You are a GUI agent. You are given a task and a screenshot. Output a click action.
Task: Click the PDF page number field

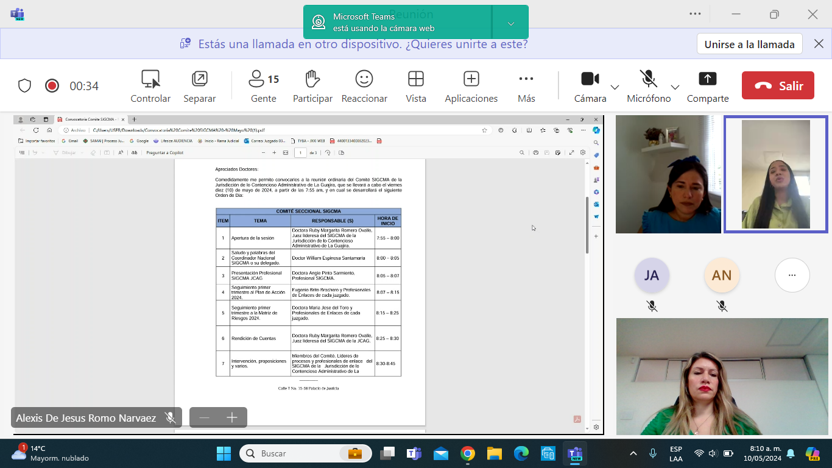pos(300,152)
